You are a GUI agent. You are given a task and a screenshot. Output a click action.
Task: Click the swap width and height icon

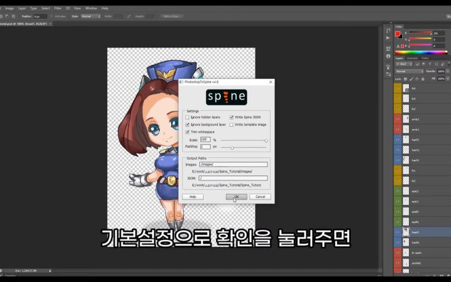pos(128,17)
